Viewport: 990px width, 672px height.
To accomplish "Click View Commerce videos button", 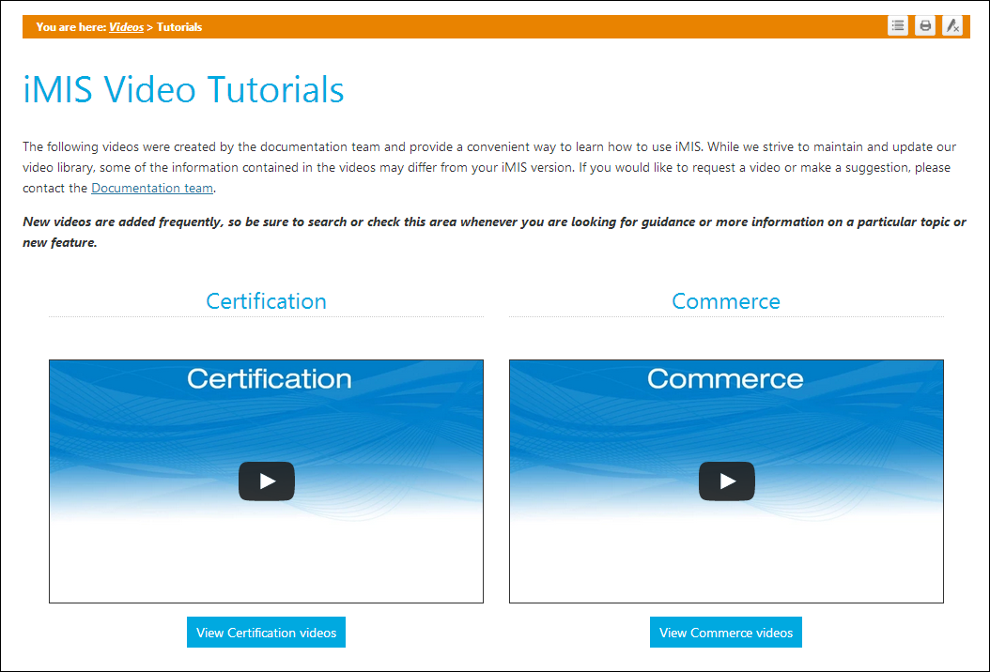I will pos(726,633).
